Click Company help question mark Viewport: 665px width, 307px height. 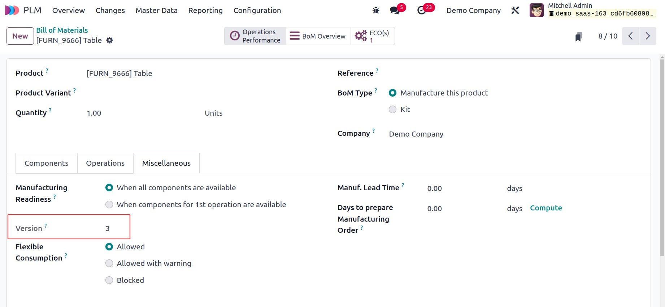click(x=374, y=131)
